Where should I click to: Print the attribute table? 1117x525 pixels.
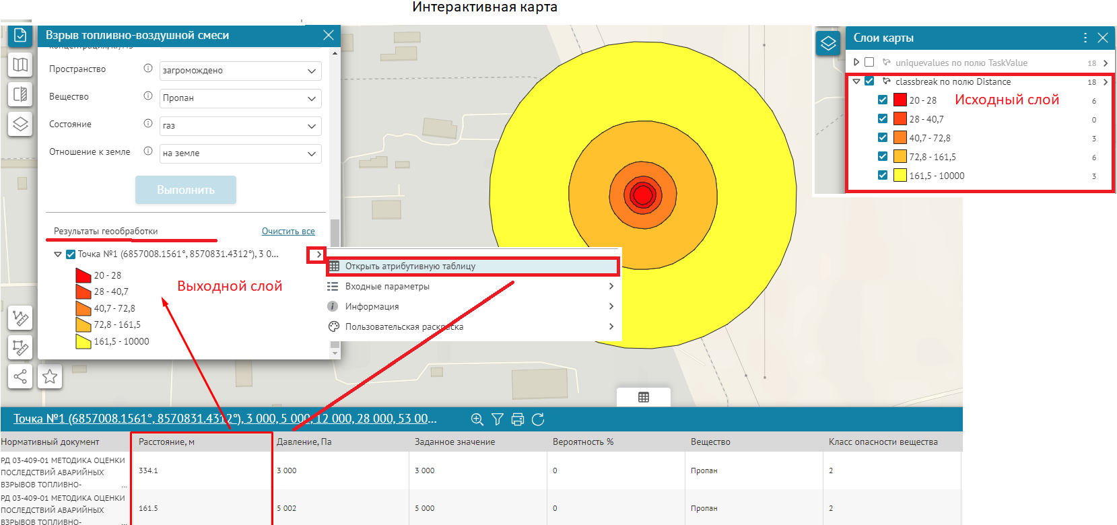point(517,419)
